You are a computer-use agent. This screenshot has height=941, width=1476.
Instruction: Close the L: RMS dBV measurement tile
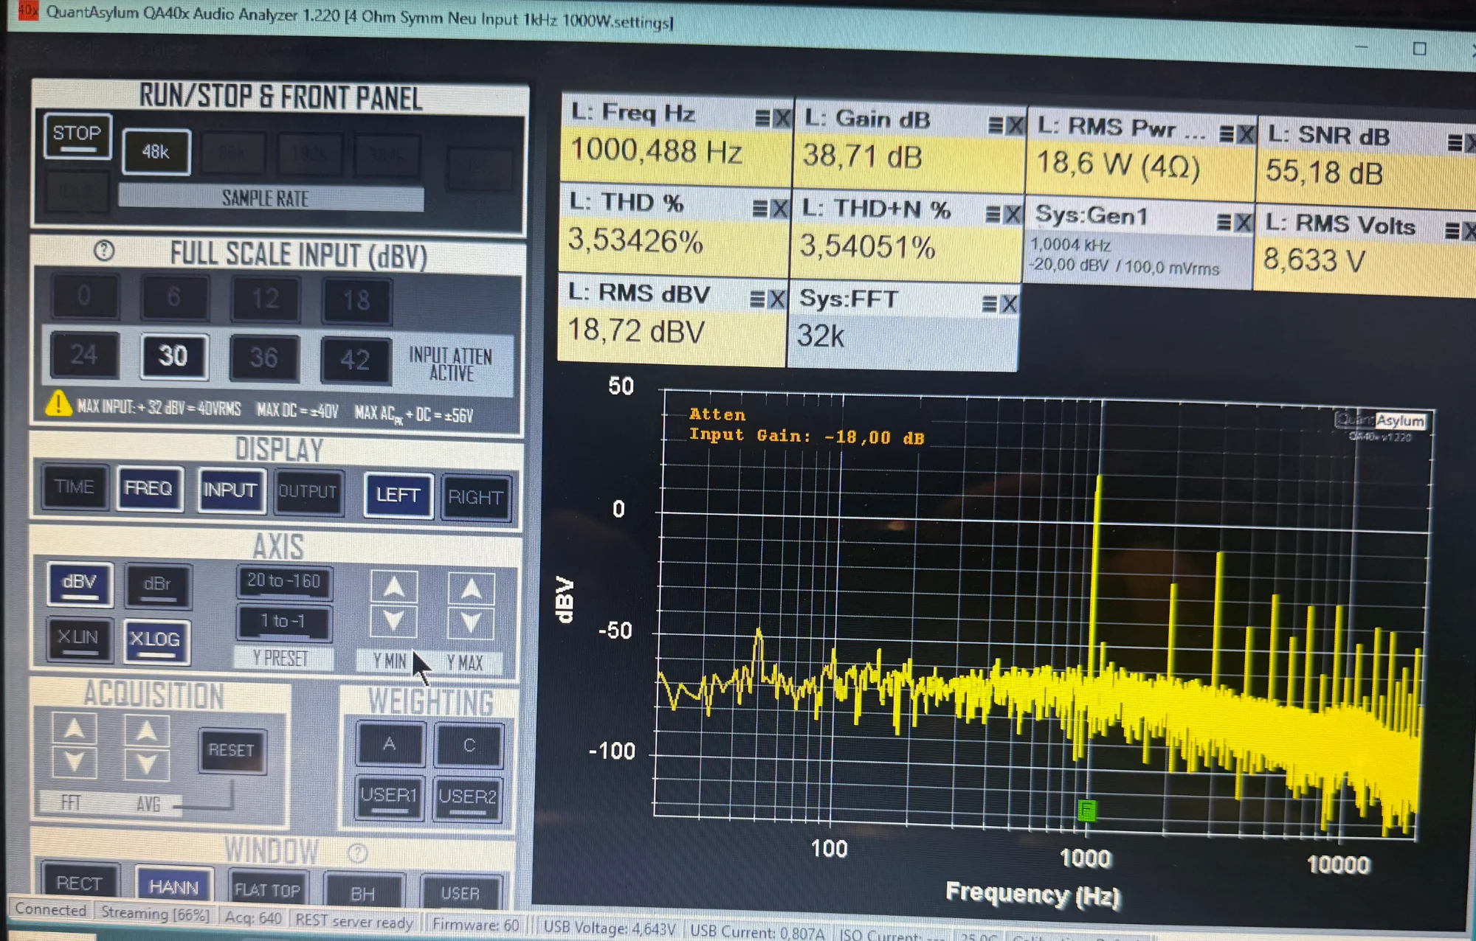click(776, 299)
